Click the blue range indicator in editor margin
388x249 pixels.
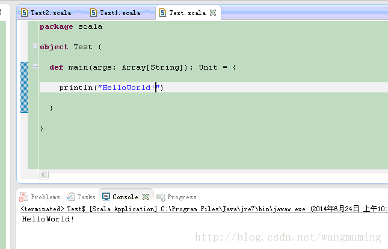coord(24,87)
